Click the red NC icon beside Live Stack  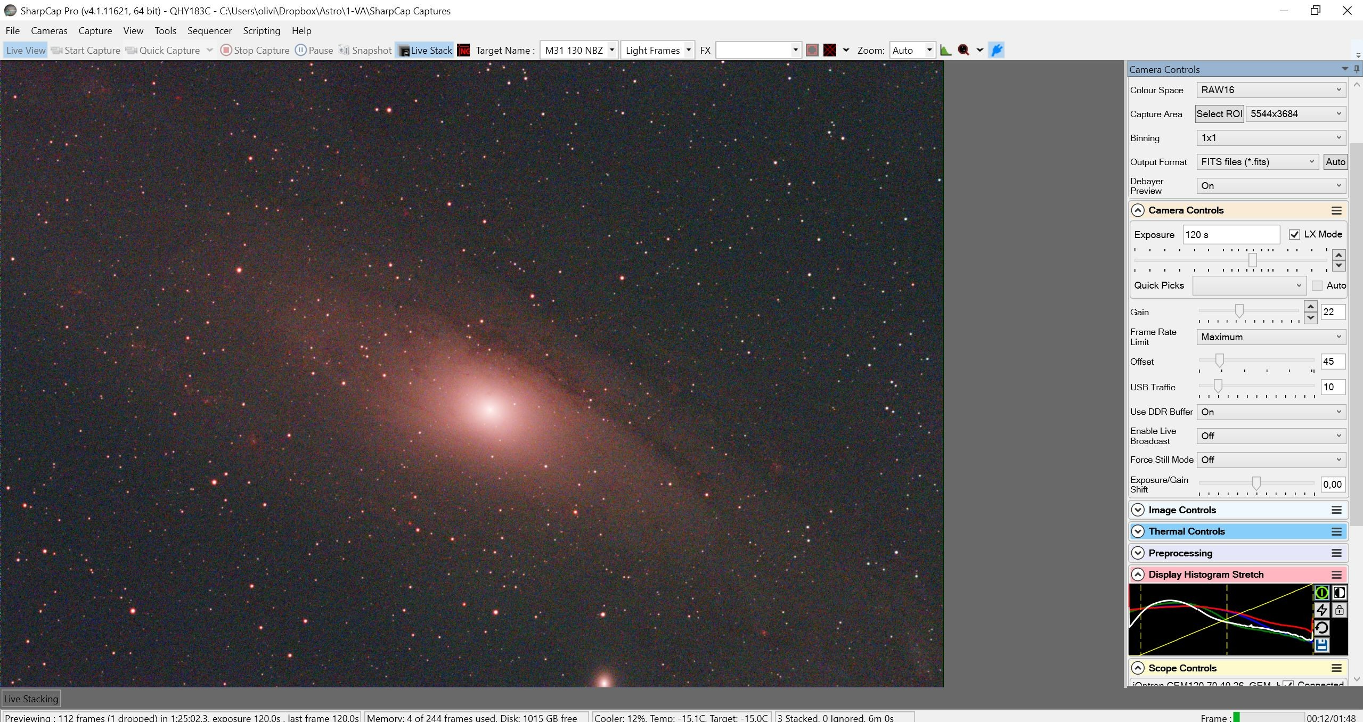464,50
